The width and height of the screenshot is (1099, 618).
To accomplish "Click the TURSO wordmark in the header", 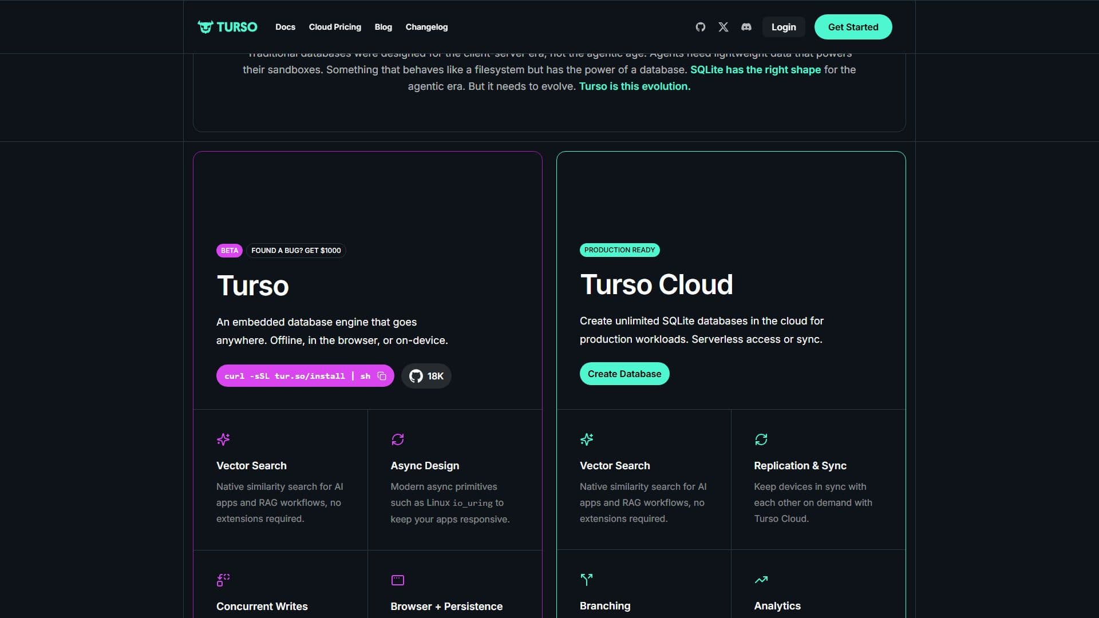I will [237, 27].
